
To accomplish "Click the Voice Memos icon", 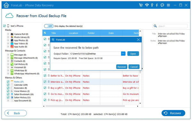I will 12,91.
